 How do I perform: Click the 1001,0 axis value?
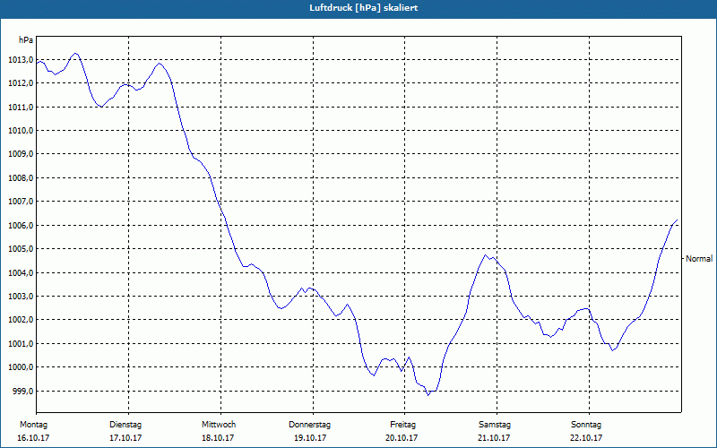[x=21, y=344]
